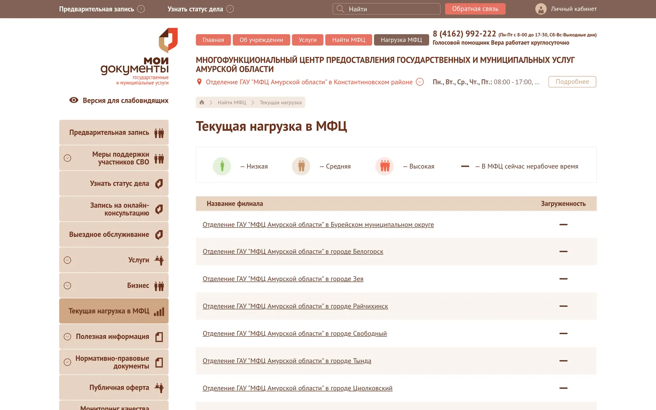Image resolution: width=656 pixels, height=410 pixels.
Task: Click the document icon beside Узнать статус дела
Action: [159, 184]
